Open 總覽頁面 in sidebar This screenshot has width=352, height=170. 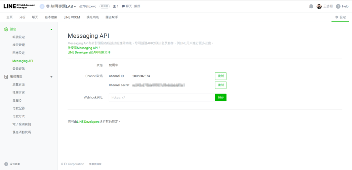pyautogui.click(x=19, y=85)
